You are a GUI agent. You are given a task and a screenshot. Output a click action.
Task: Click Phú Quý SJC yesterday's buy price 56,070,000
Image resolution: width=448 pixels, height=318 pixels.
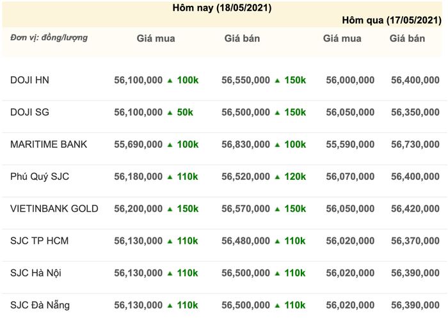pos(350,177)
